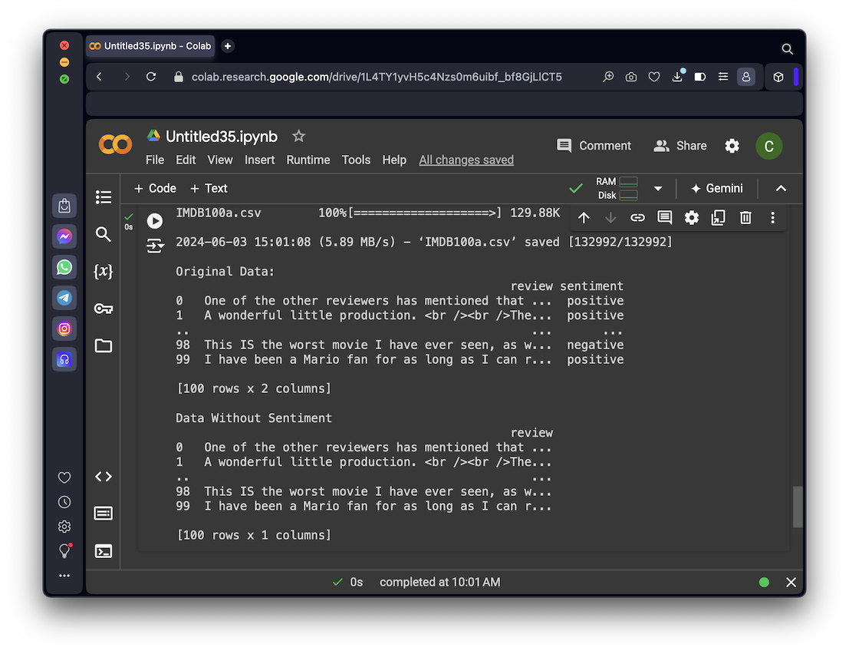The image size is (849, 654).
Task: Open the Secrets key panel
Action: [104, 309]
